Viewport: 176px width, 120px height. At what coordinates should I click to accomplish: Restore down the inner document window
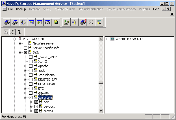168,9
